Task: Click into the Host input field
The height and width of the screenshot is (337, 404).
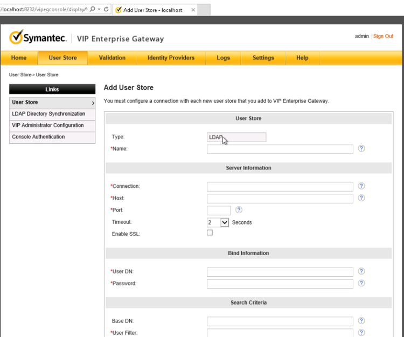Action: tap(280, 199)
